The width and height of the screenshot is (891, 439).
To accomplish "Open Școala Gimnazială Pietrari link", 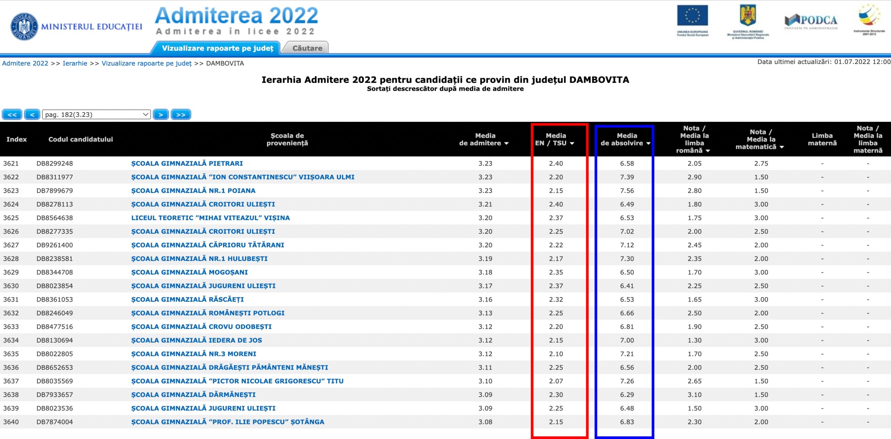I will click(187, 163).
